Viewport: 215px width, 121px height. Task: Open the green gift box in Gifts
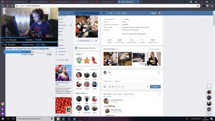(79, 60)
